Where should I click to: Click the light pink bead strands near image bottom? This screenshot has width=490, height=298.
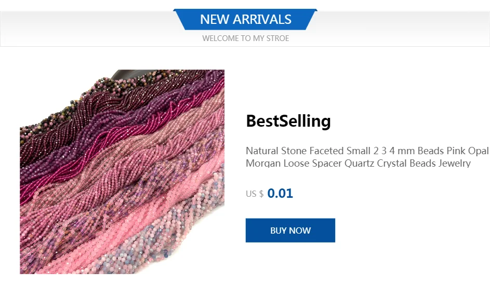click(104, 254)
